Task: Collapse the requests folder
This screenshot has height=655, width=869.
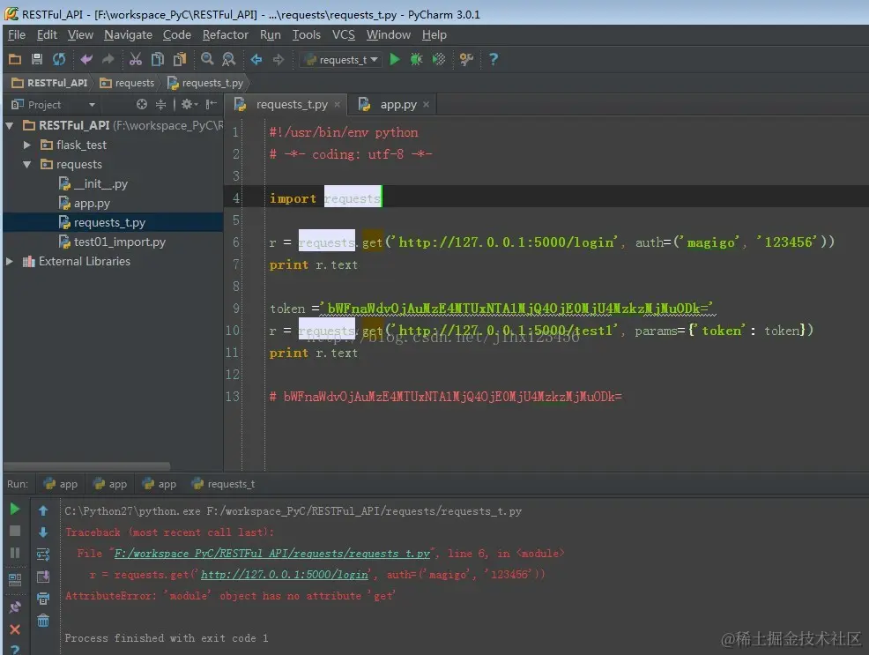Action: (x=26, y=165)
